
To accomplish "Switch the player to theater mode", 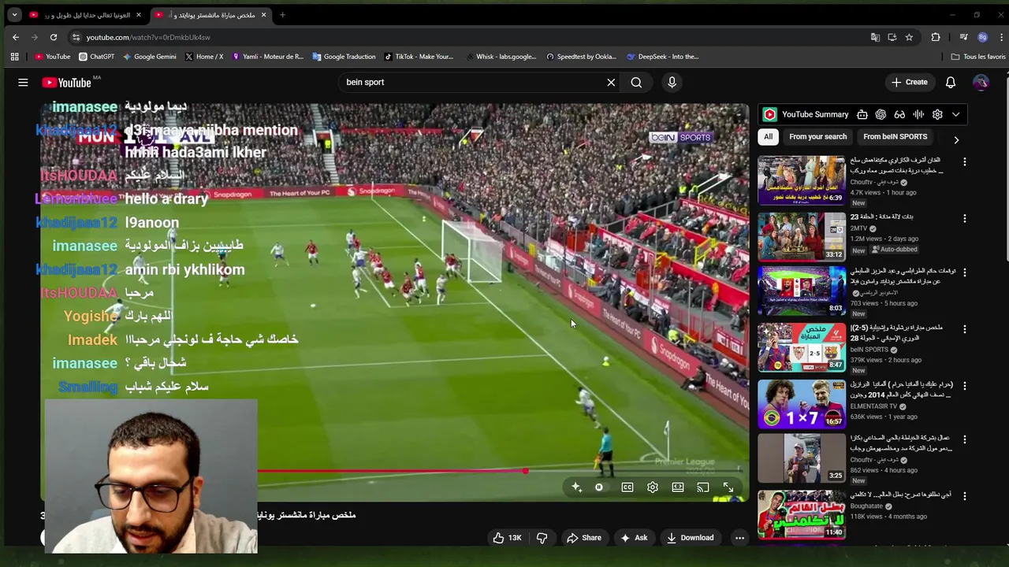I will coord(678,487).
